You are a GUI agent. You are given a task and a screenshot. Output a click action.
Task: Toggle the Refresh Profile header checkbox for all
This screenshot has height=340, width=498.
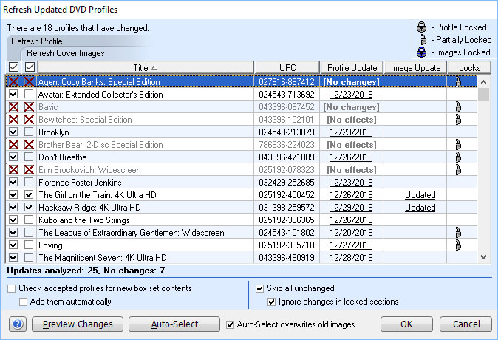click(13, 67)
